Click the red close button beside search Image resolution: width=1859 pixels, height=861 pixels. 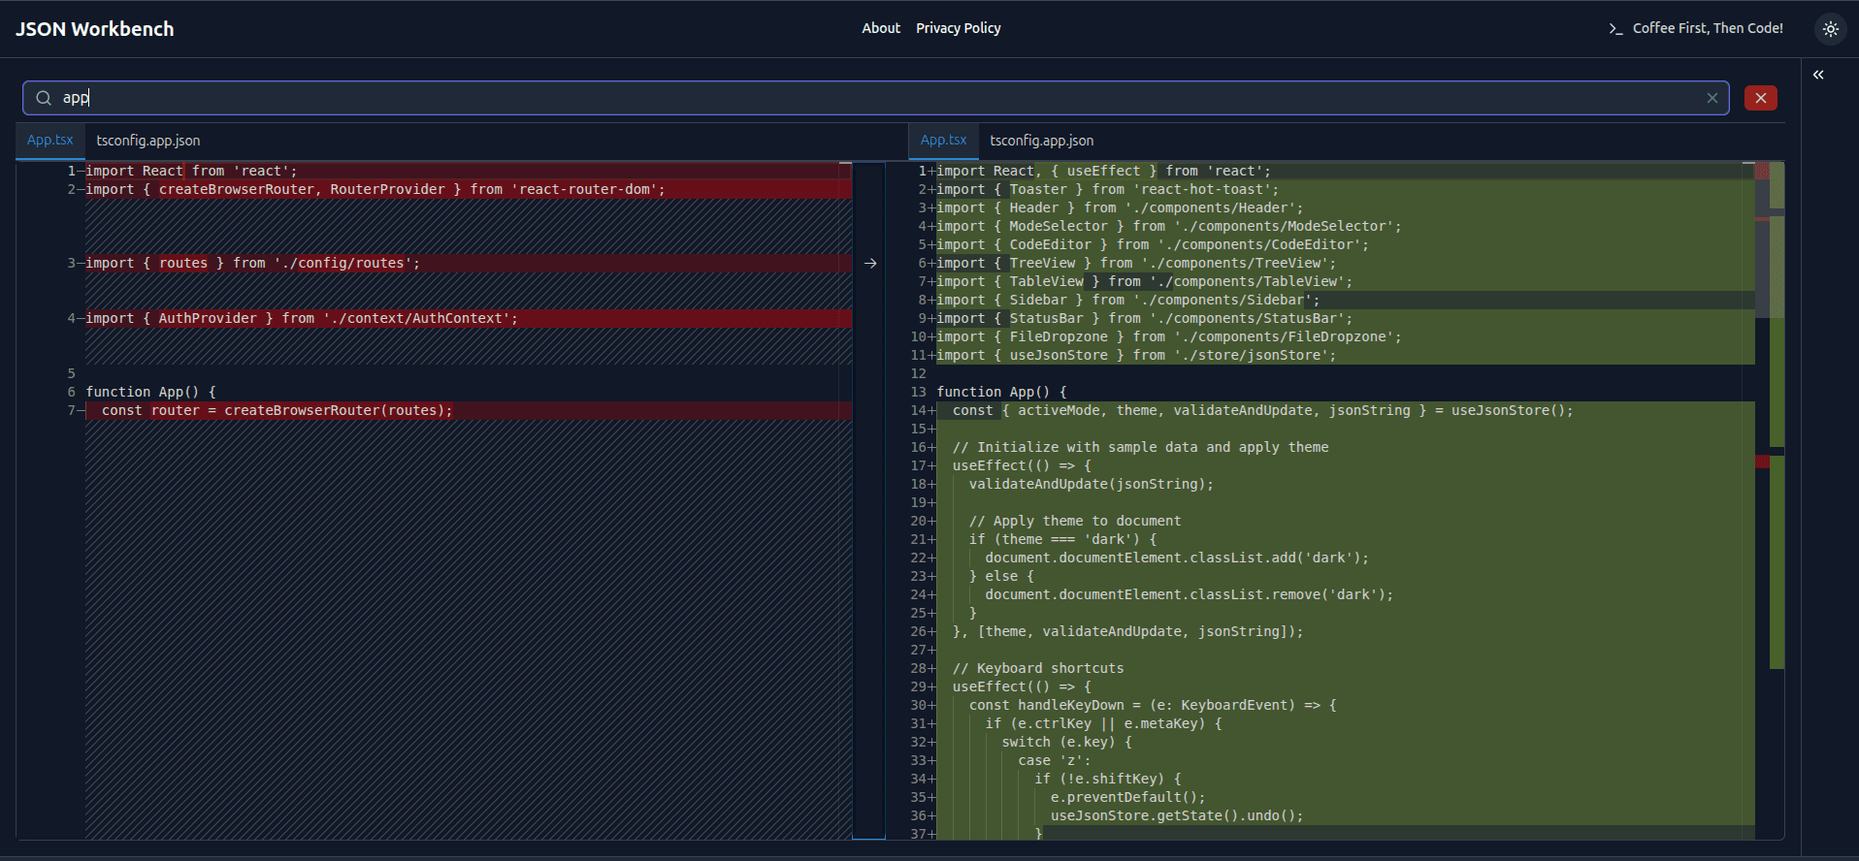(1760, 98)
